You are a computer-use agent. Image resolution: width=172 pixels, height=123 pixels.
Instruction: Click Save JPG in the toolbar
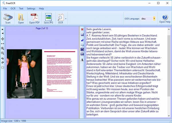click(x=48, y=19)
